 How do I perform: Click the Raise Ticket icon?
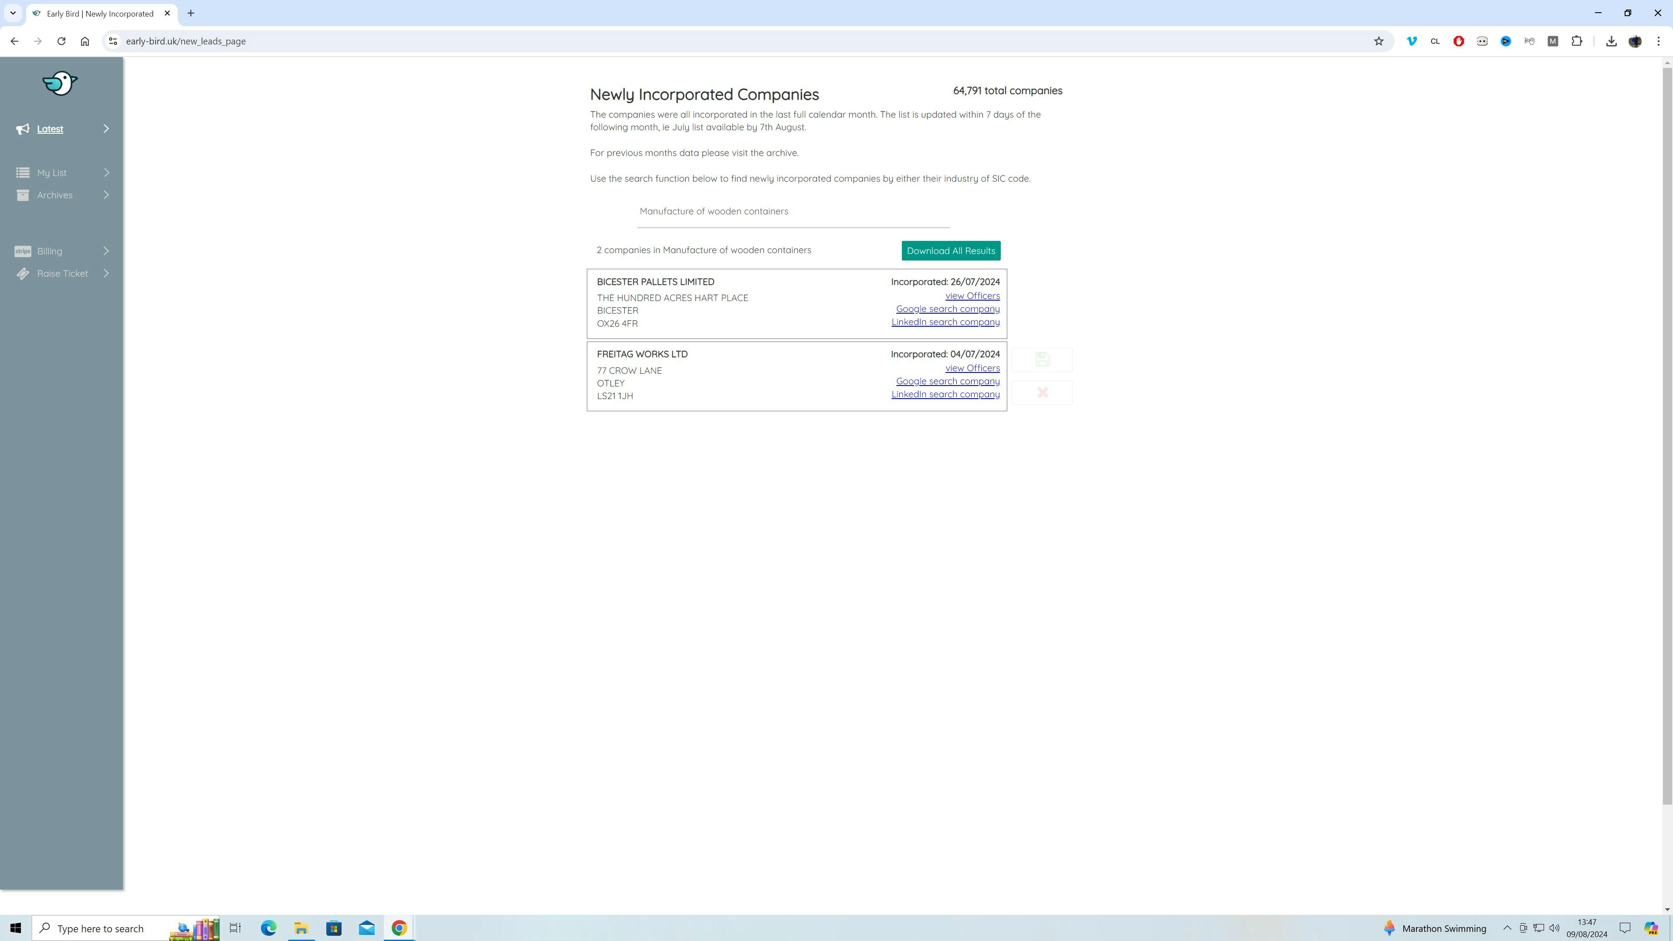click(x=23, y=274)
